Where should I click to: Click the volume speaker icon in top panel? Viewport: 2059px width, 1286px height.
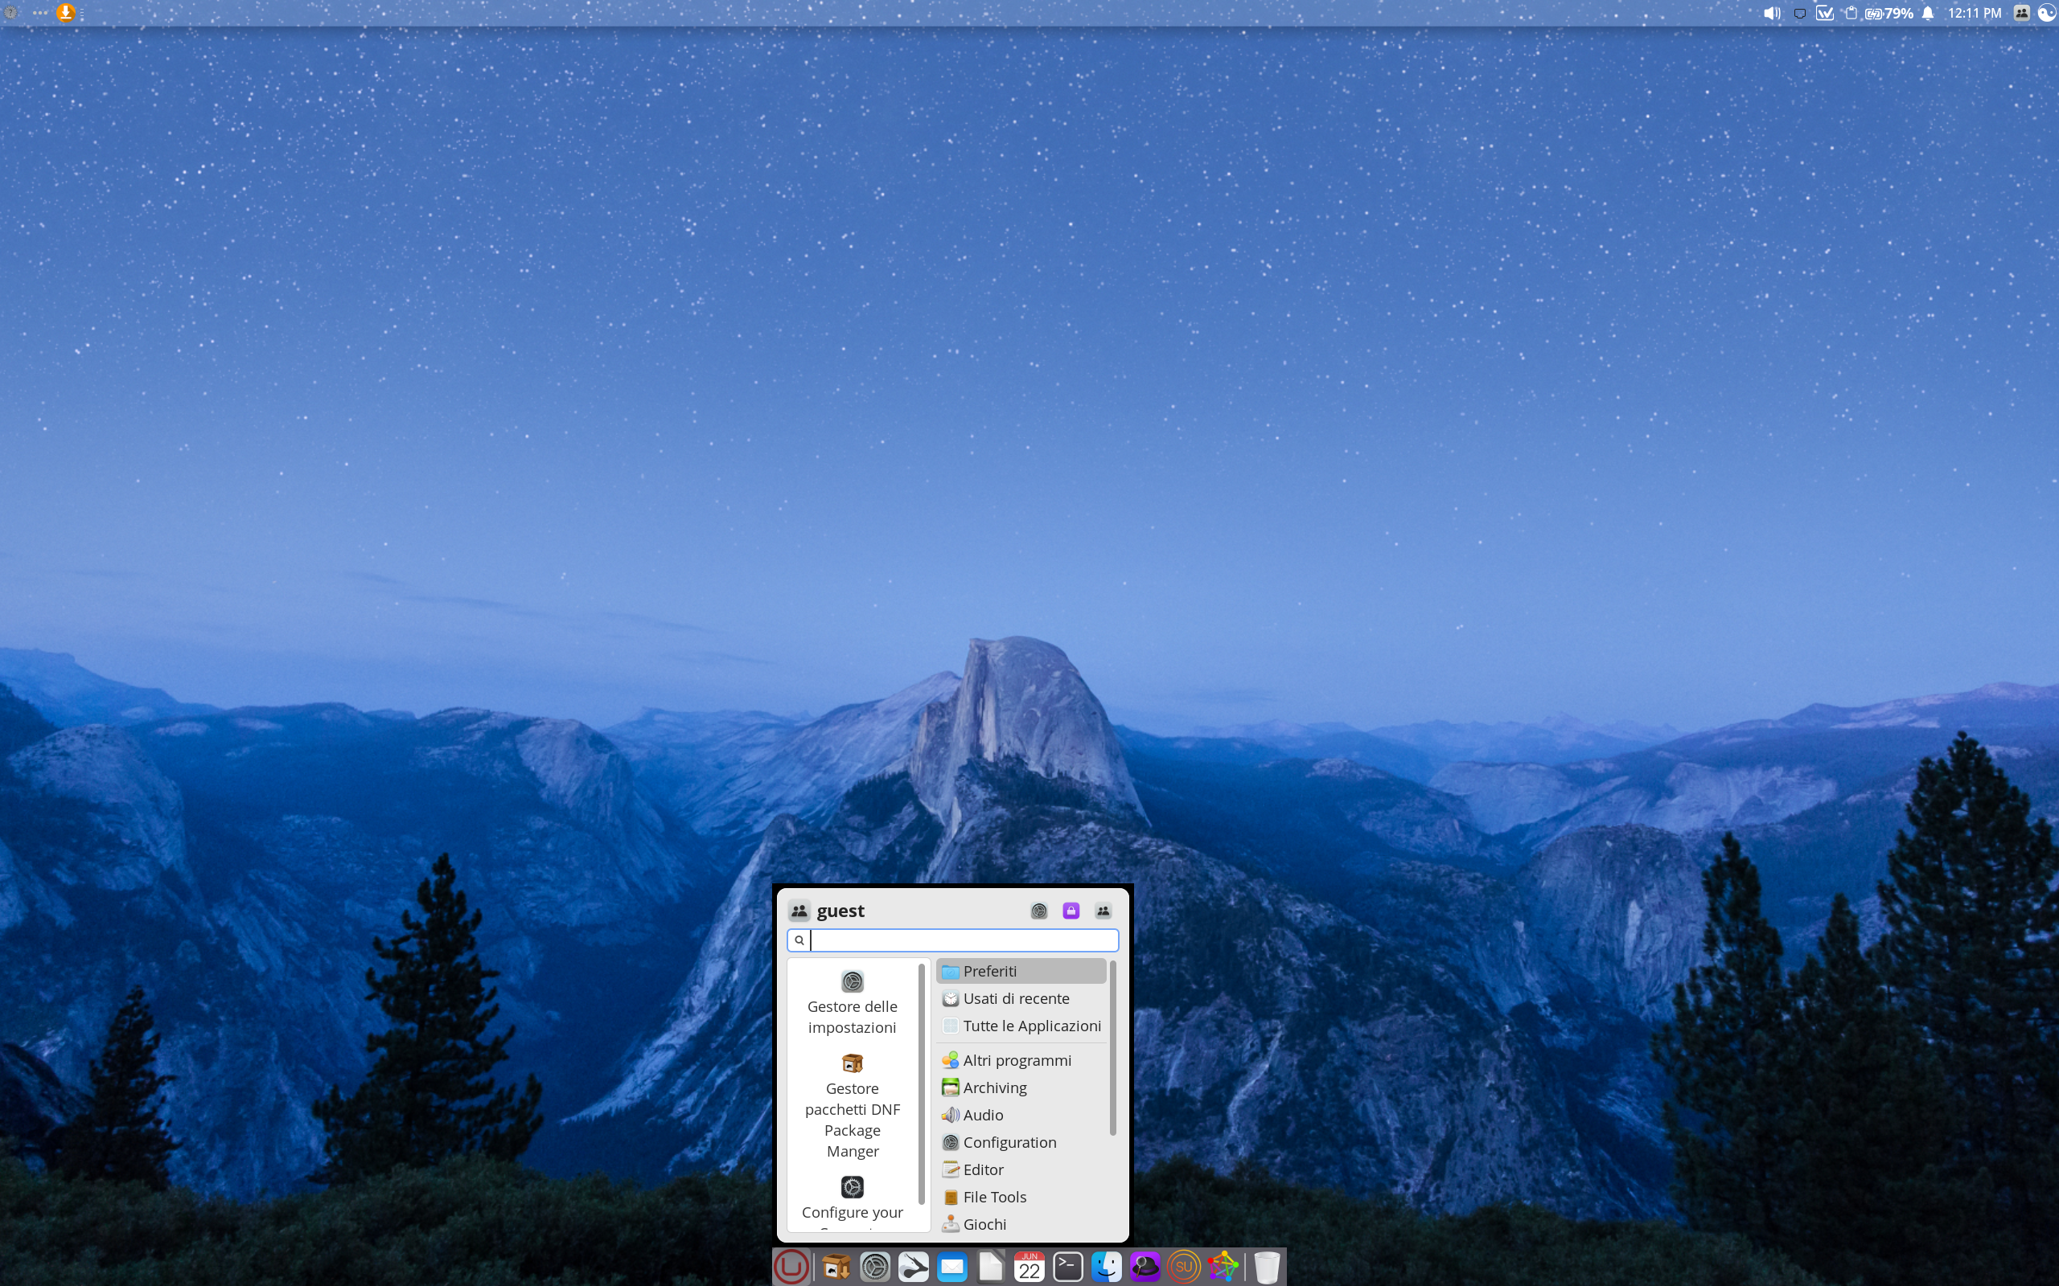point(1773,13)
